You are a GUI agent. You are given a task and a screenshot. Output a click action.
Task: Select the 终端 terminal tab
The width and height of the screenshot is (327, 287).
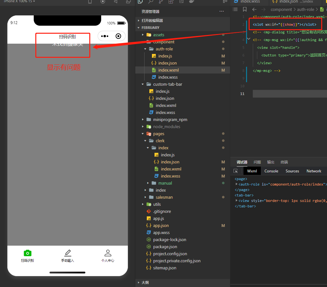click(284, 162)
